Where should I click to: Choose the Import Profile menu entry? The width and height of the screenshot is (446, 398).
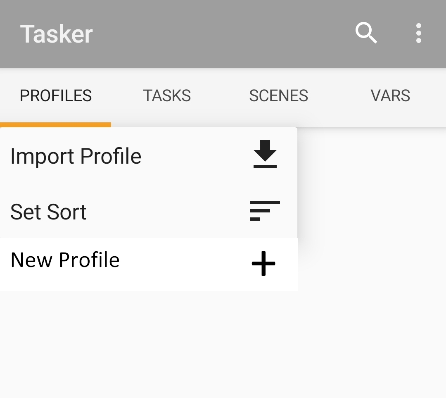(x=76, y=156)
